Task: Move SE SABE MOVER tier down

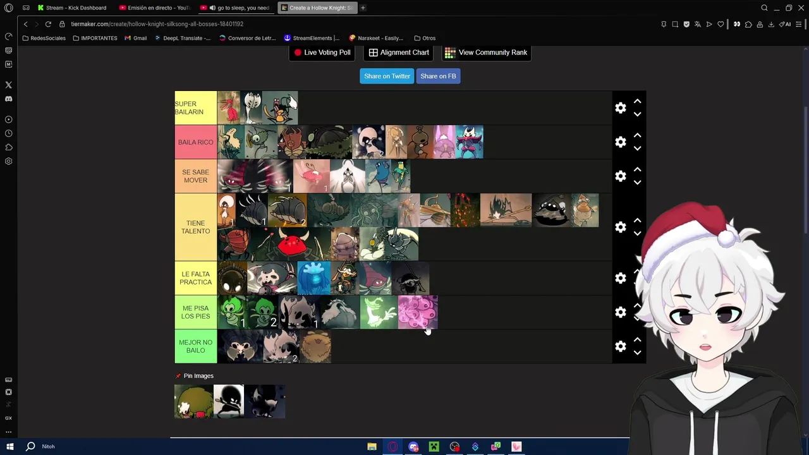Action: [637, 183]
